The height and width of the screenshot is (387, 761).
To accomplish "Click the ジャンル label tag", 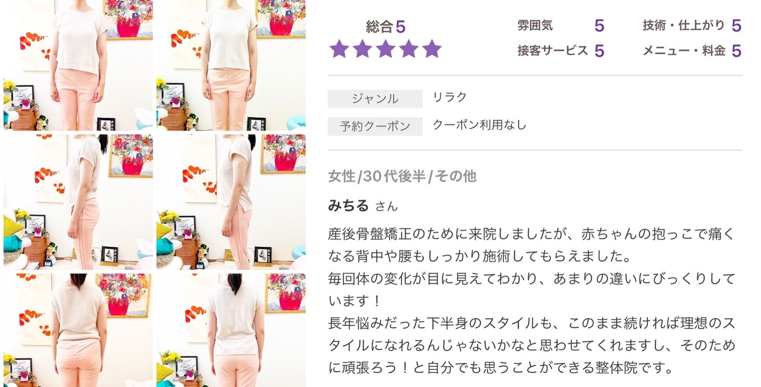I will 375,99.
